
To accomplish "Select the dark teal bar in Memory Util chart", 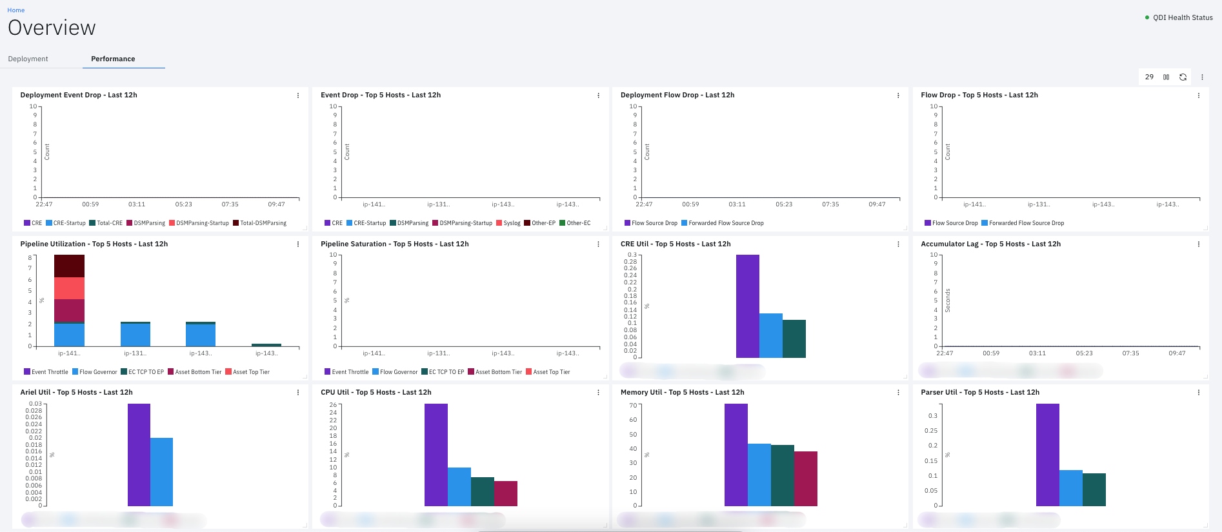I will [783, 475].
